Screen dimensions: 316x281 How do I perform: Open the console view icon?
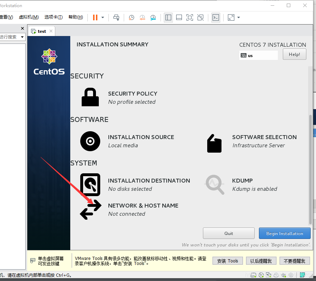(216, 17)
